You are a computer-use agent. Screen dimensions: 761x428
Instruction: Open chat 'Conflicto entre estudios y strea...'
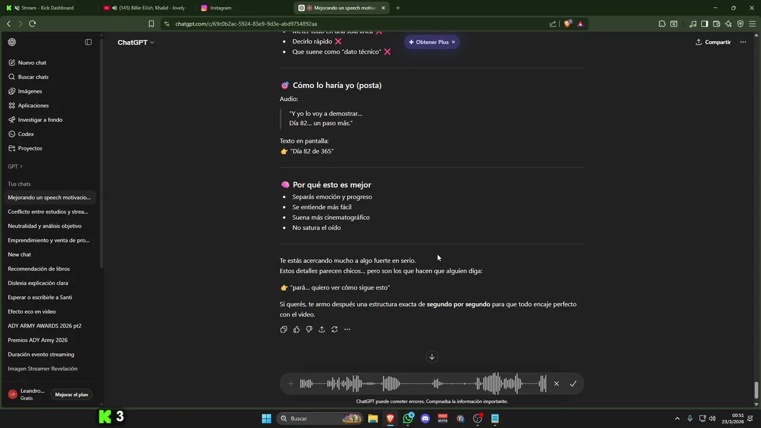coord(49,212)
